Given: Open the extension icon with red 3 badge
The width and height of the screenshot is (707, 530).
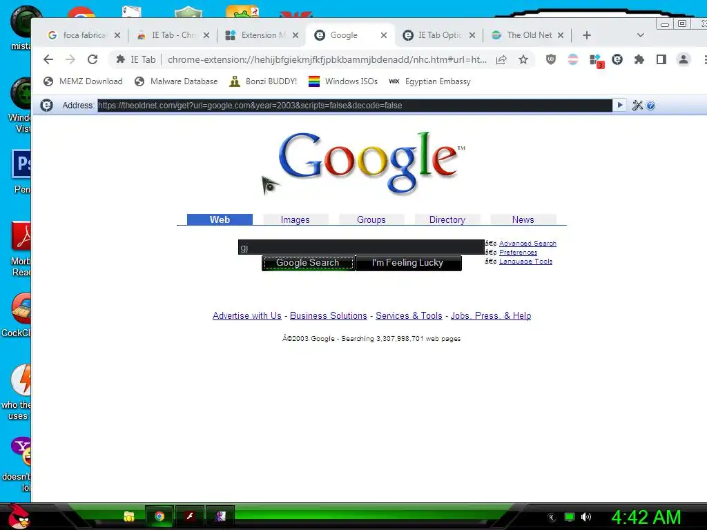Looking at the screenshot, I should point(596,61).
